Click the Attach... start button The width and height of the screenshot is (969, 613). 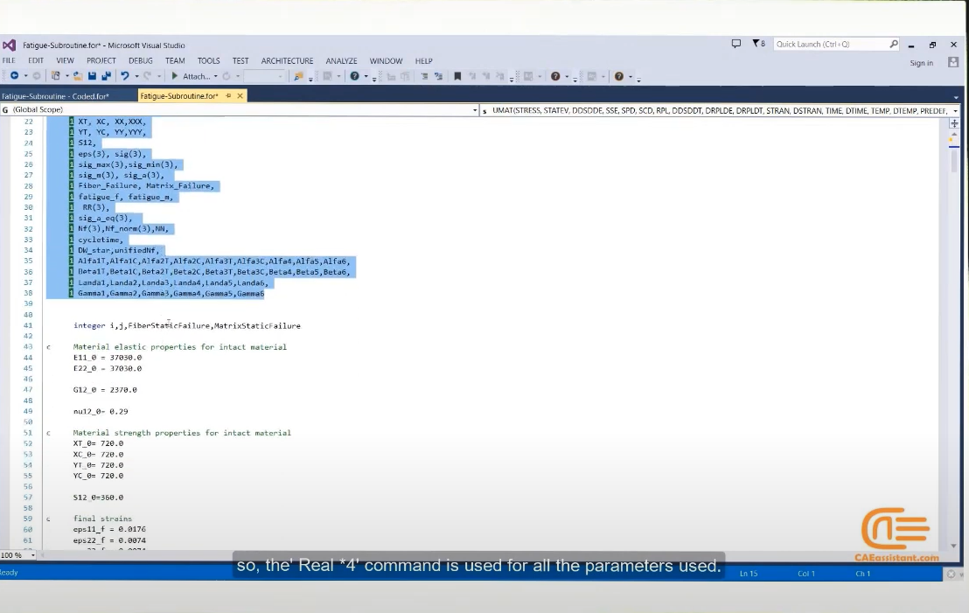[x=191, y=76]
